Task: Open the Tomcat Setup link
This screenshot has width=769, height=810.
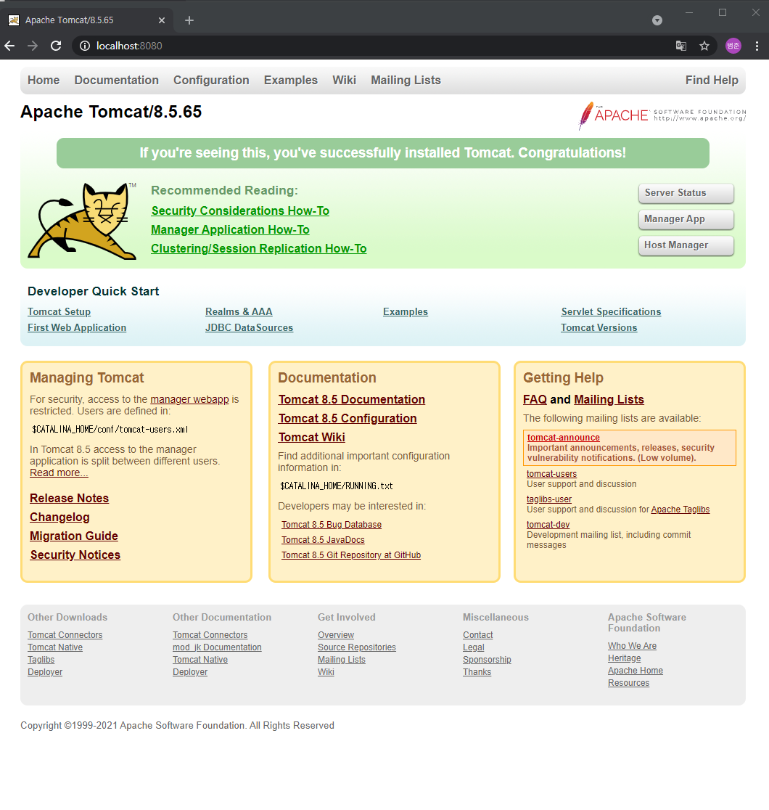Action: (x=59, y=311)
